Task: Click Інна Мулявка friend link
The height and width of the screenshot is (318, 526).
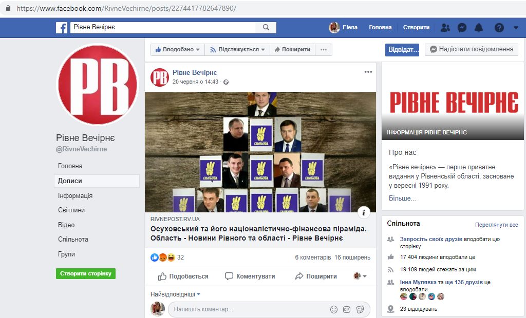Action: pos(418,282)
